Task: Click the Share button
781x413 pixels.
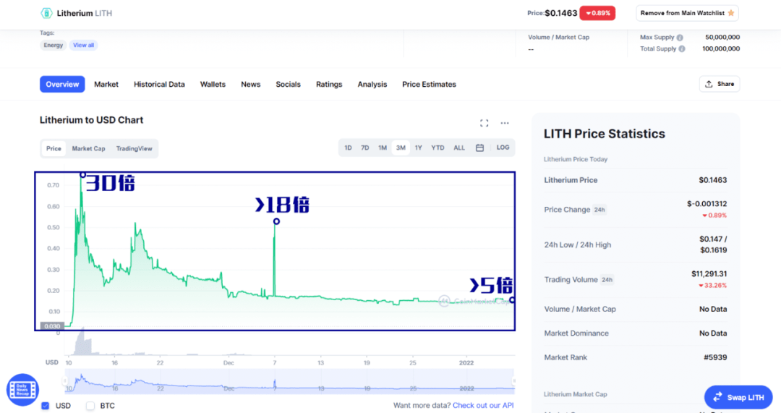Action: [720, 84]
